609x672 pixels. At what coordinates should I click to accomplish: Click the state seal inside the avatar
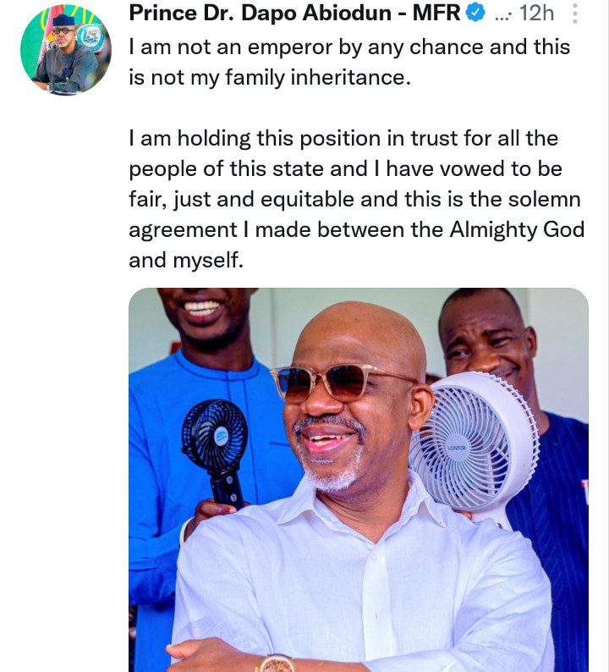point(91,36)
